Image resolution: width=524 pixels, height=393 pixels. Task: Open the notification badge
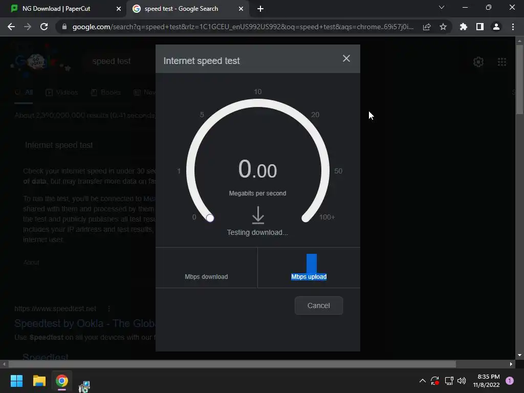pyautogui.click(x=510, y=381)
